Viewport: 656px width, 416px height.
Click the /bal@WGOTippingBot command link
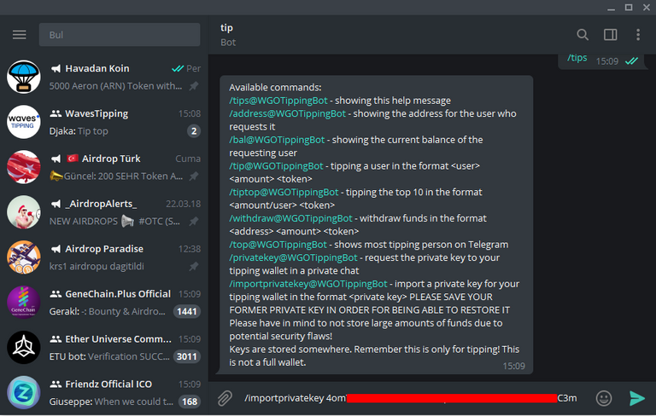click(x=277, y=140)
